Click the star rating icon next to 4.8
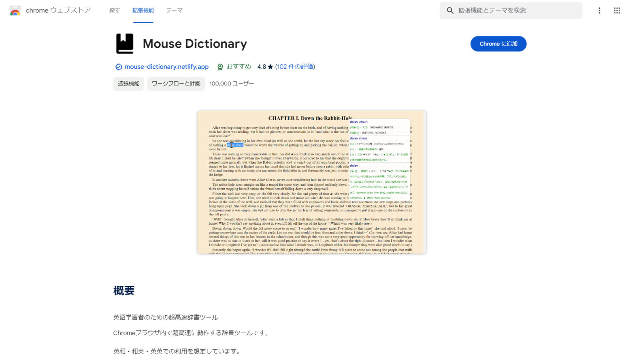Viewport: 622px width, 357px height. (271, 66)
